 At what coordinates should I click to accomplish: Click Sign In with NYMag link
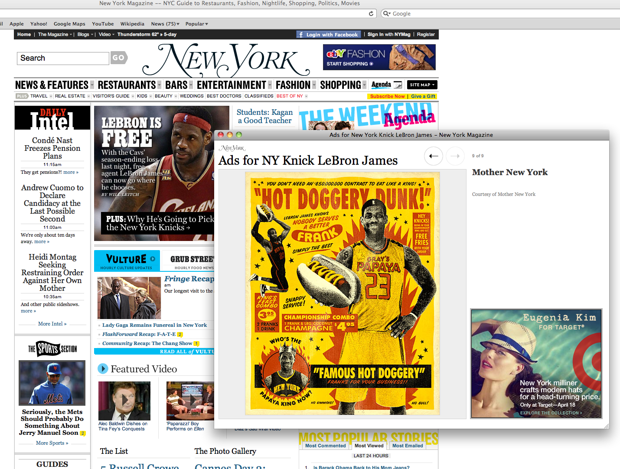[388, 35]
